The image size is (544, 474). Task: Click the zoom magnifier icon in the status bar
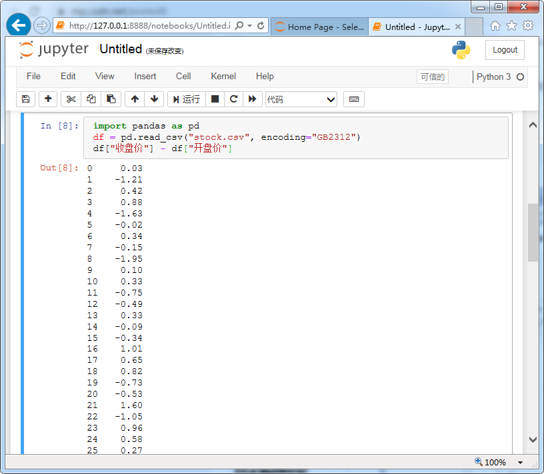click(479, 461)
